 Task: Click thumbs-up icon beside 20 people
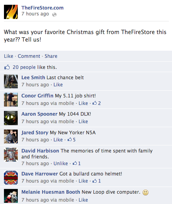pos(7,67)
